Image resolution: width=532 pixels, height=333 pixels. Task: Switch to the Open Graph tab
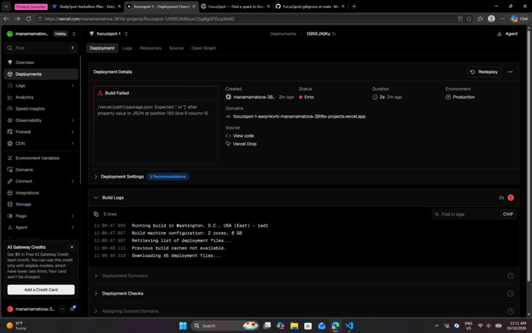pos(203,48)
